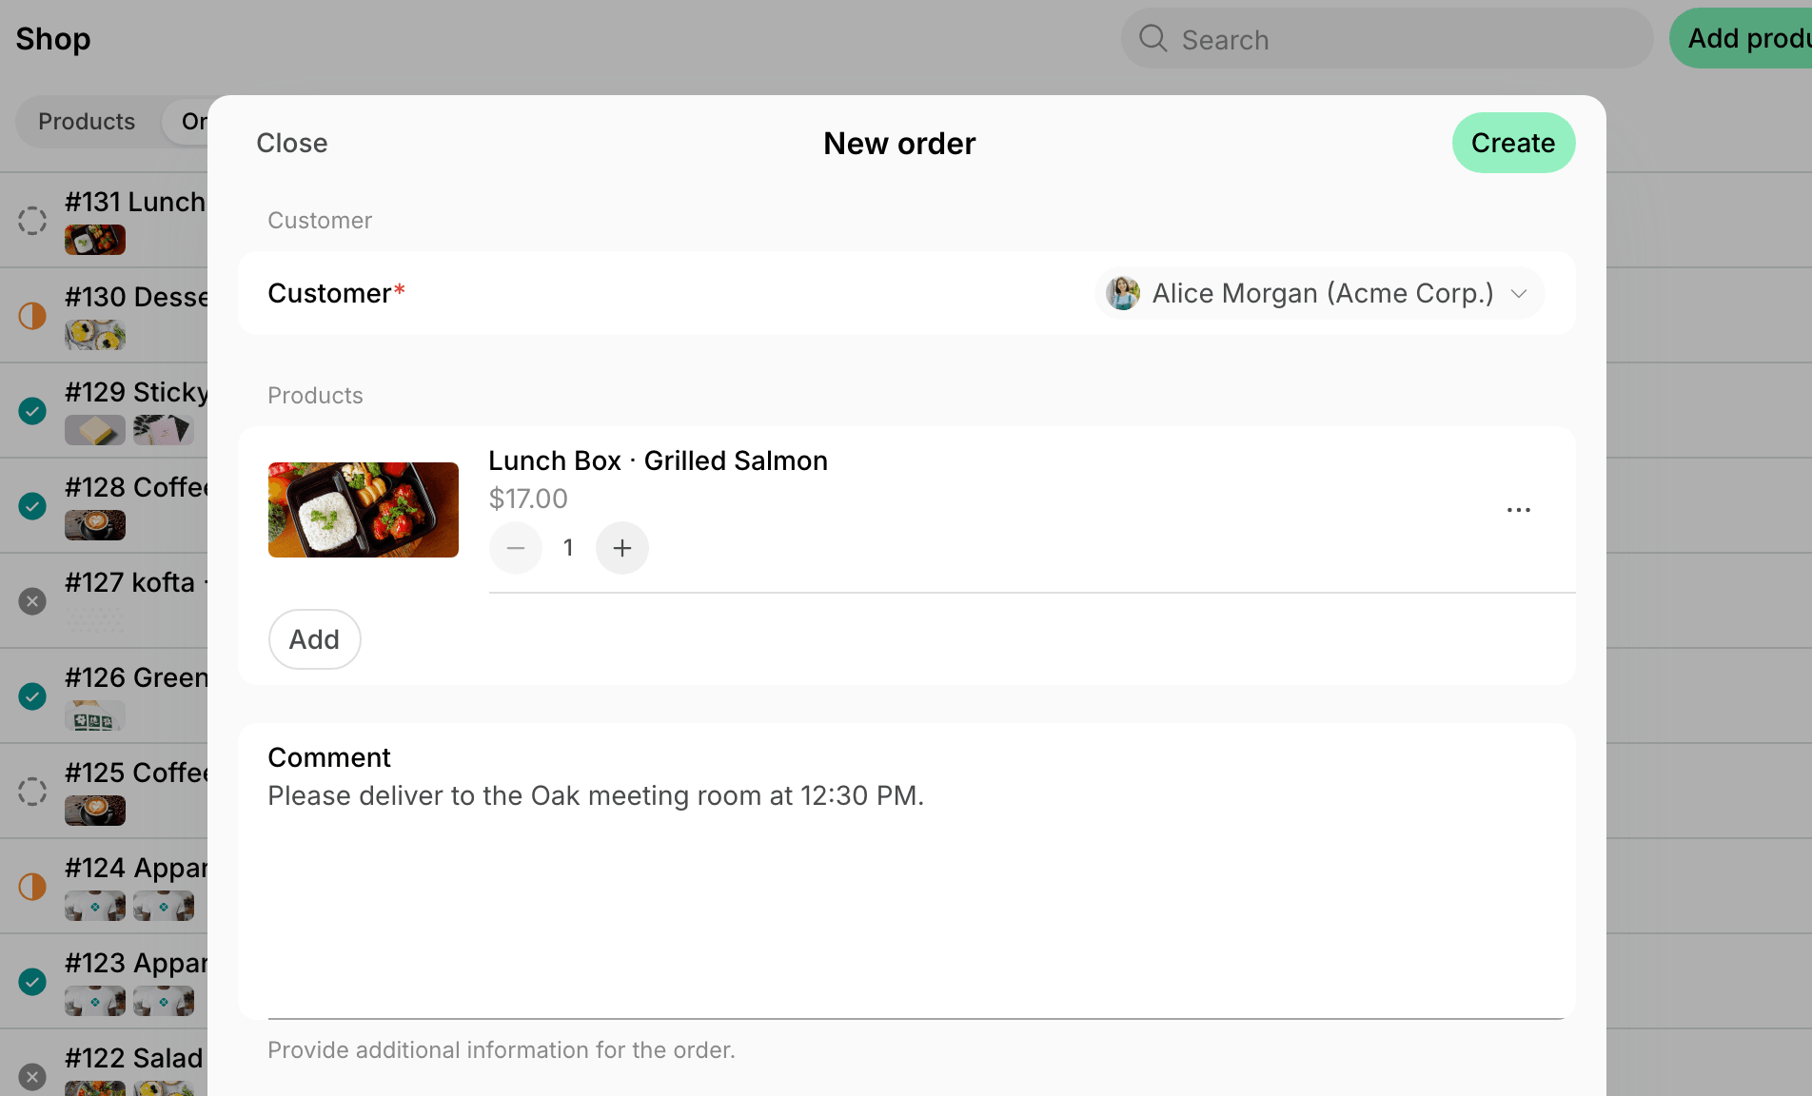This screenshot has width=1812, height=1096.
Task: Select the "Lunch Box · Grilled Salmon" product name
Action: tap(659, 460)
